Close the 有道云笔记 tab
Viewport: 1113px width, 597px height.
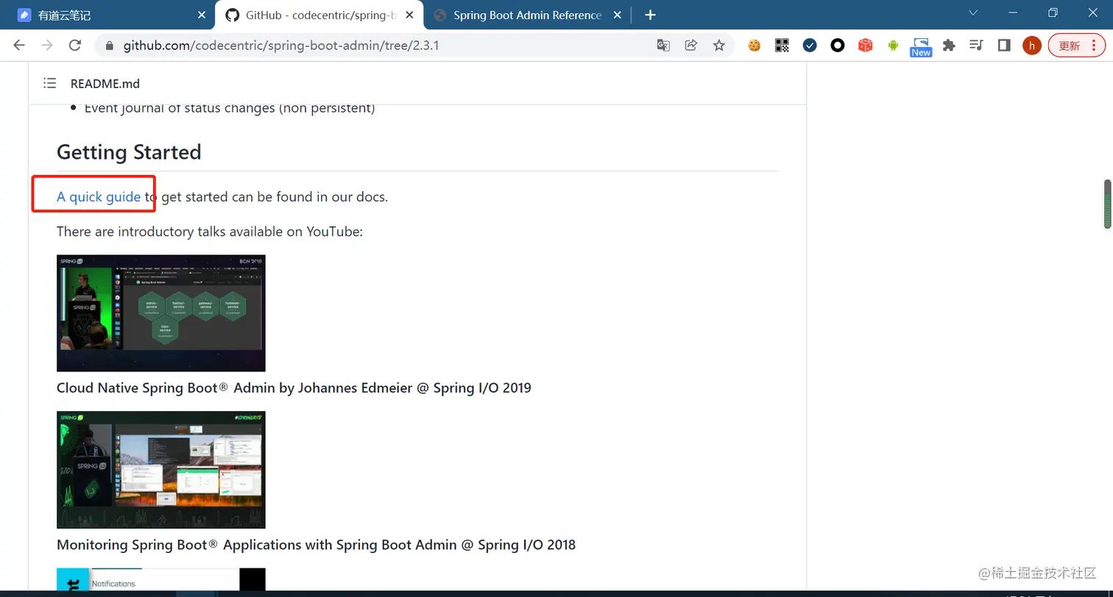click(x=202, y=15)
